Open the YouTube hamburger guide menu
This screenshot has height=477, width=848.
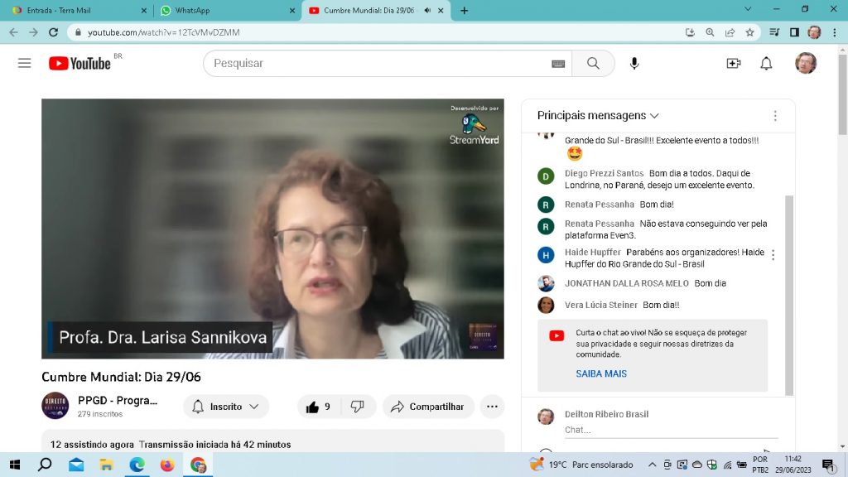(24, 64)
